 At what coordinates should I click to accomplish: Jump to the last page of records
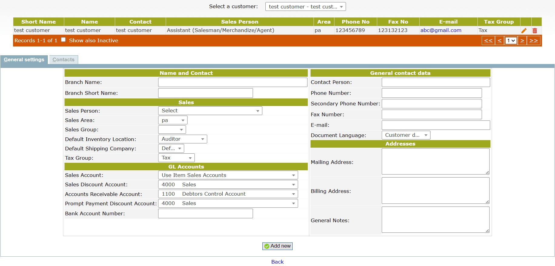tap(533, 40)
